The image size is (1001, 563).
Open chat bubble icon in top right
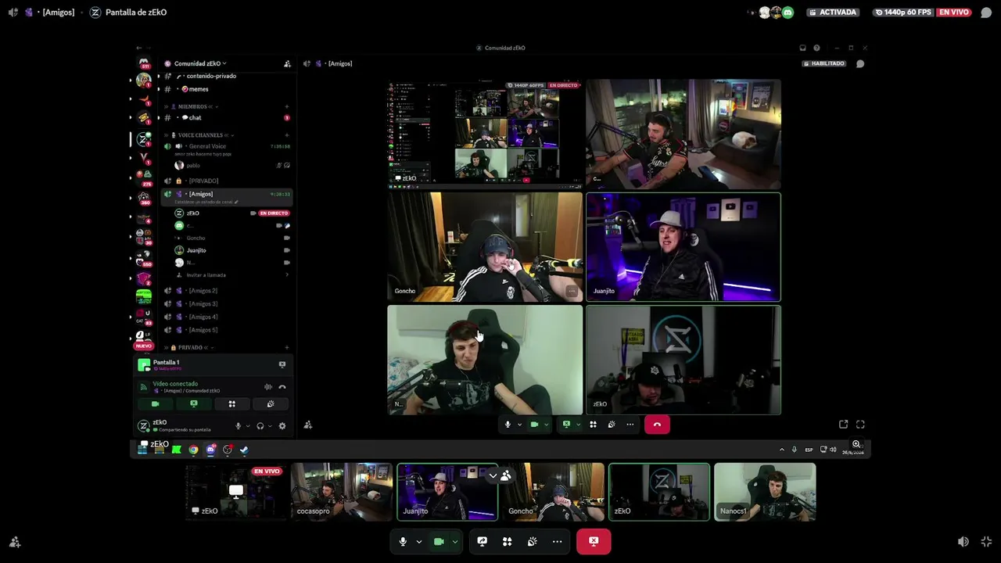pyautogui.click(x=986, y=13)
